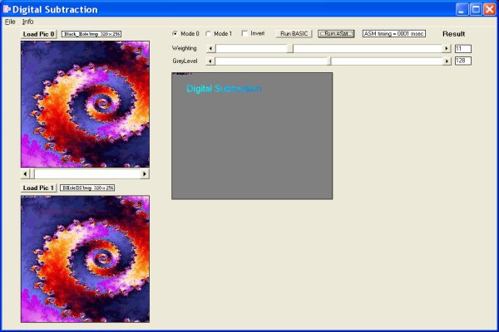Enable the Invert checkbox

pyautogui.click(x=245, y=34)
